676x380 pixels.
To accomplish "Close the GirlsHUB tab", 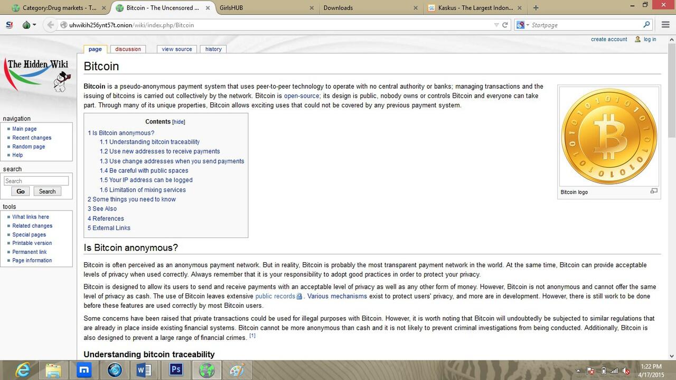I will [313, 8].
